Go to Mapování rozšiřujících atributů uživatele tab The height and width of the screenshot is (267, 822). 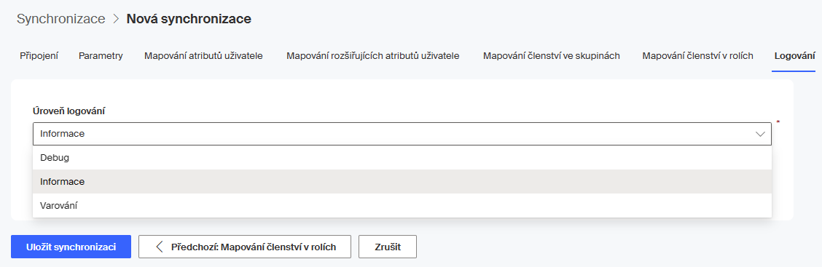pos(372,55)
